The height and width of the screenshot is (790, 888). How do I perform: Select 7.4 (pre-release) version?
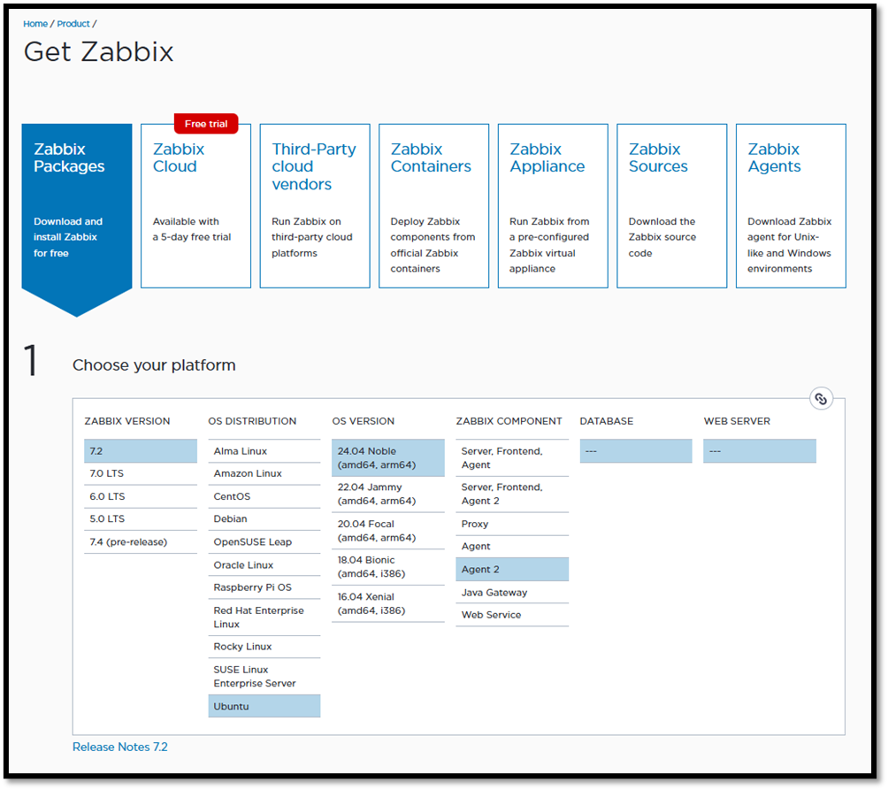(141, 541)
